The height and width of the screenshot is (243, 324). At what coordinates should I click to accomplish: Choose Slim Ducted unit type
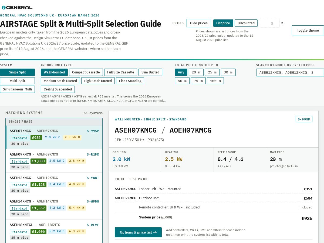[150, 72]
